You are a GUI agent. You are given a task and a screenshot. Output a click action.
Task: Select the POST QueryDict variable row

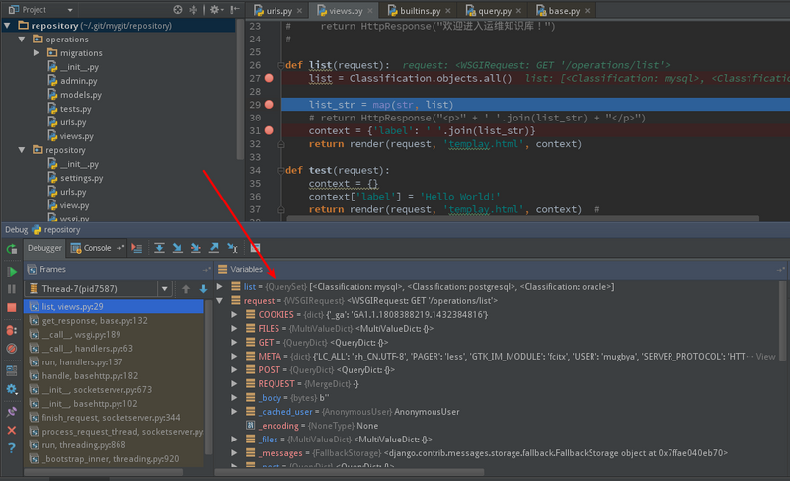coord(497,370)
